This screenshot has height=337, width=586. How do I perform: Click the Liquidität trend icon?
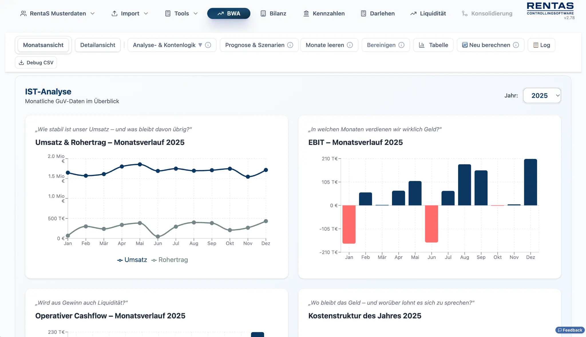pos(413,13)
